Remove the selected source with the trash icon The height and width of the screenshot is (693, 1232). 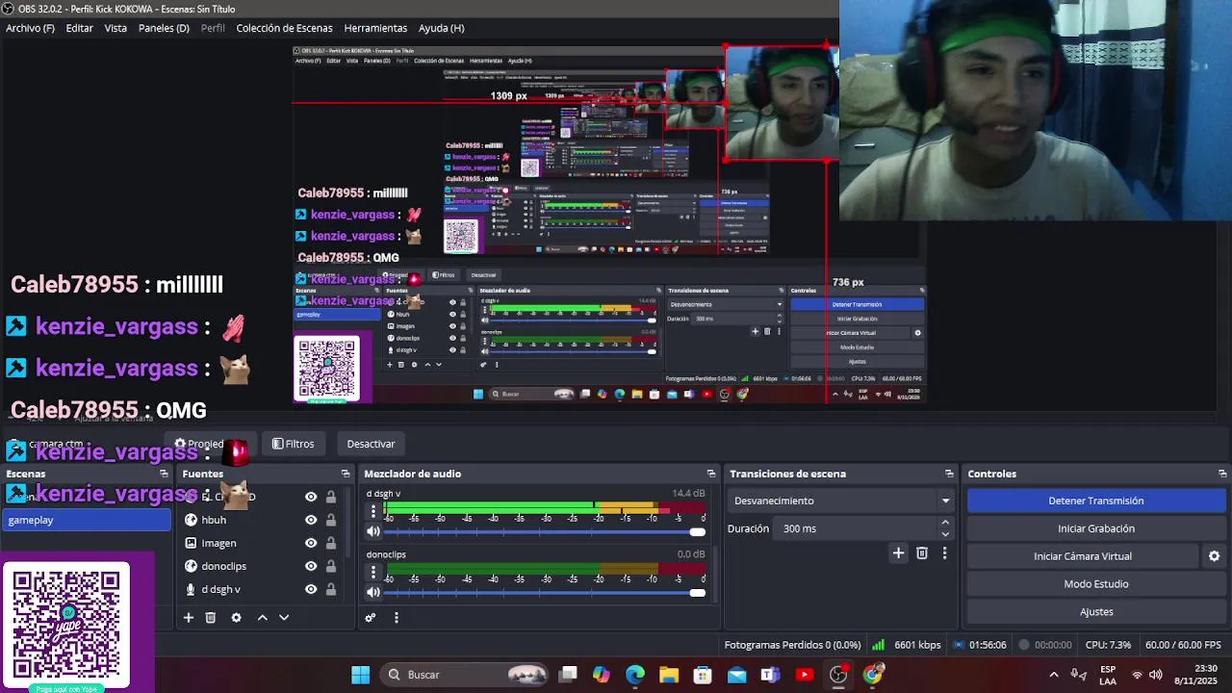(211, 618)
